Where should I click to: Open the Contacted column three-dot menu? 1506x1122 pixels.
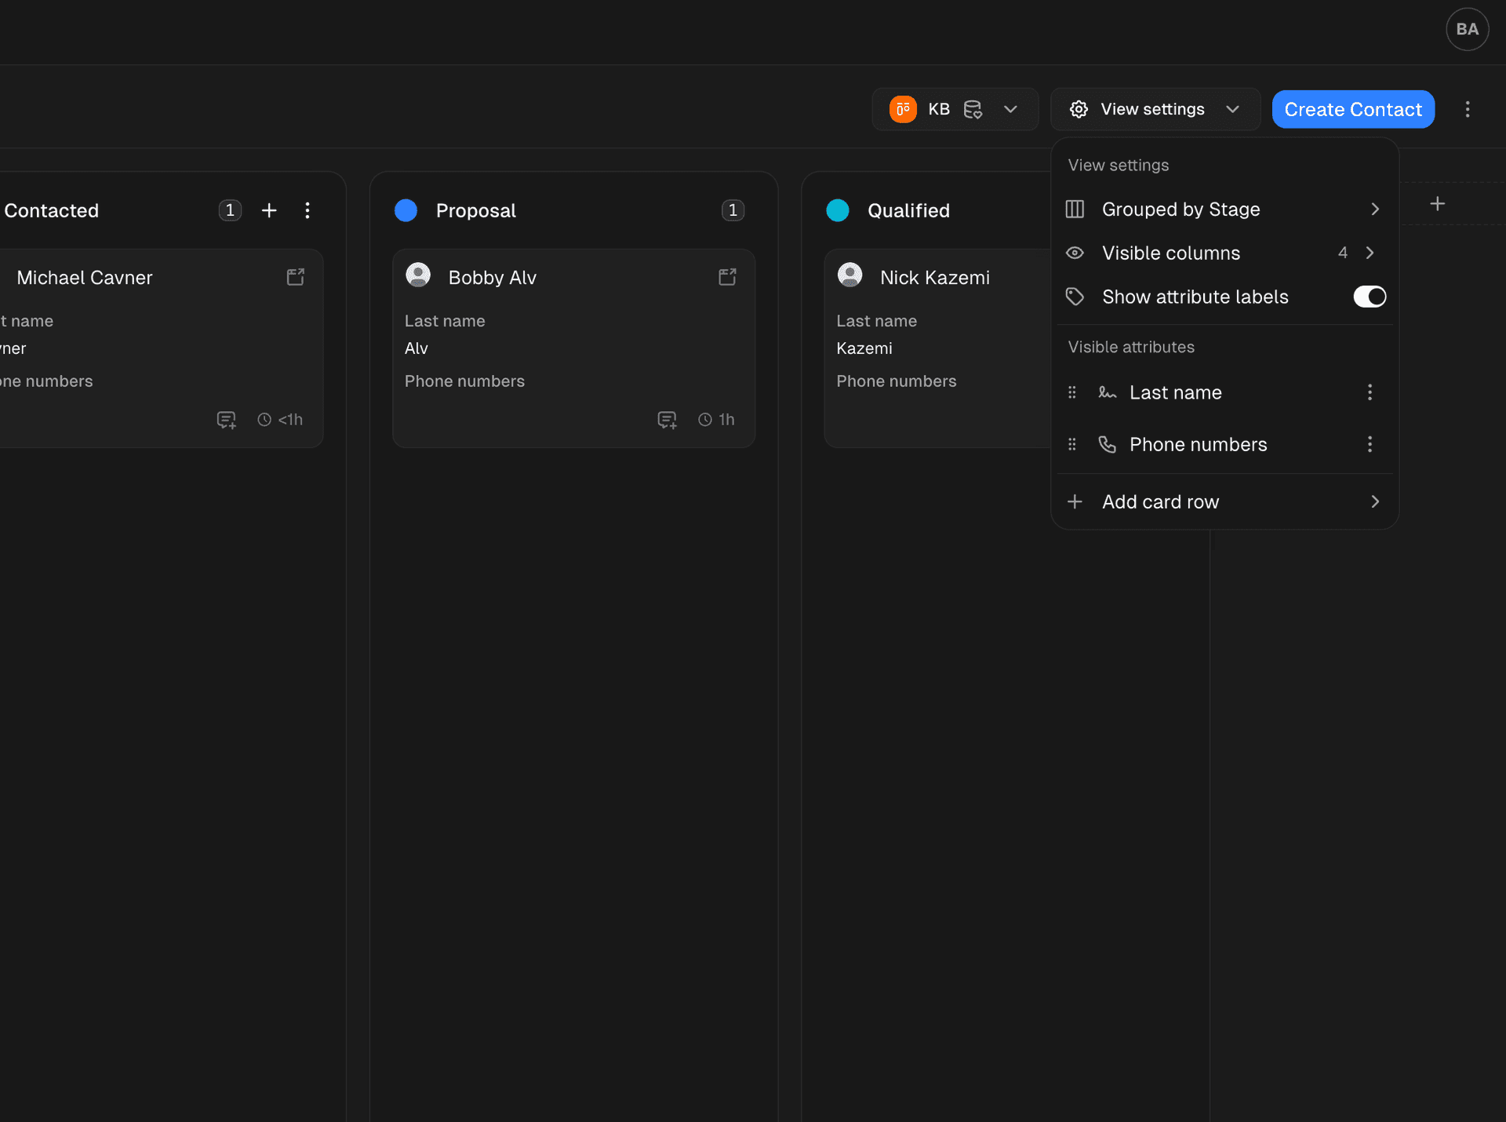click(307, 210)
